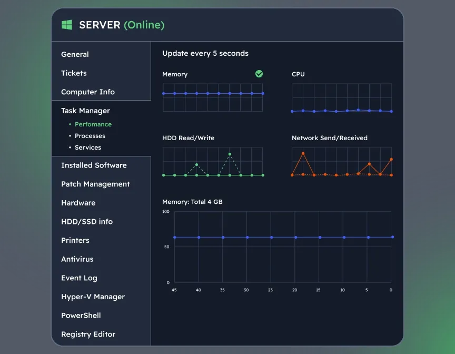The width and height of the screenshot is (455, 354).
Task: Expand the Task Manager section
Action: (x=85, y=111)
